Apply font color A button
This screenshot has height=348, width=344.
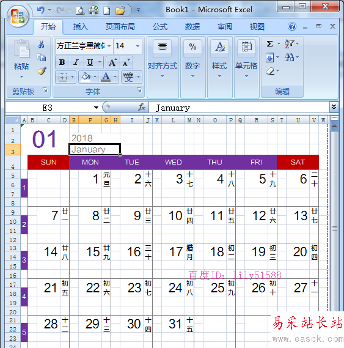106,77
